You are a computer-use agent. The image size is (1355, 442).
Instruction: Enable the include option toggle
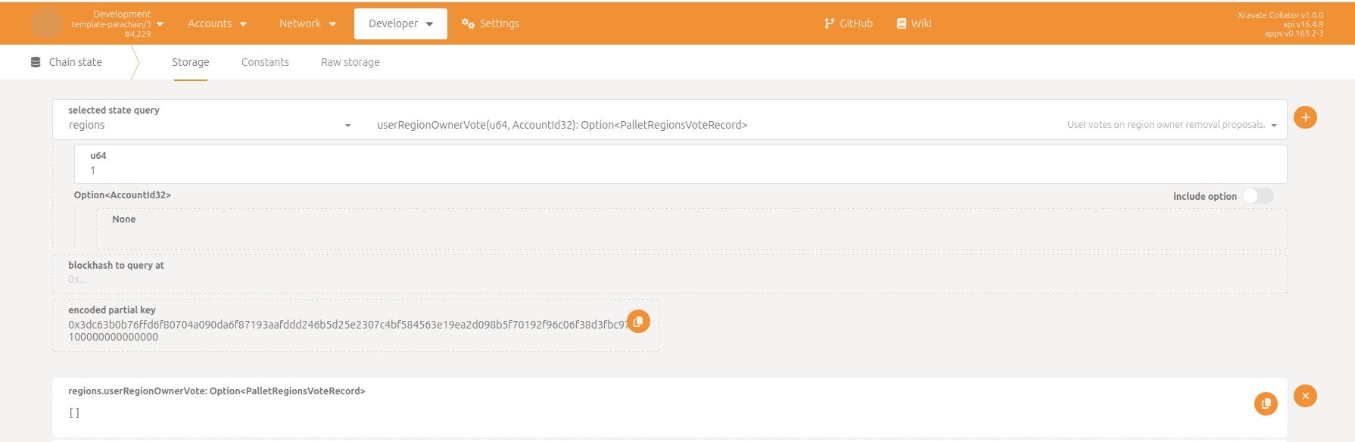1258,196
